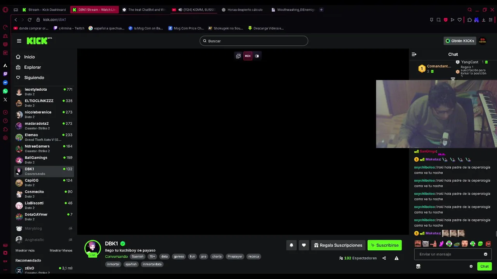Toggle follow heart for DBK1
Screen dimensions: 497x279
304,245
